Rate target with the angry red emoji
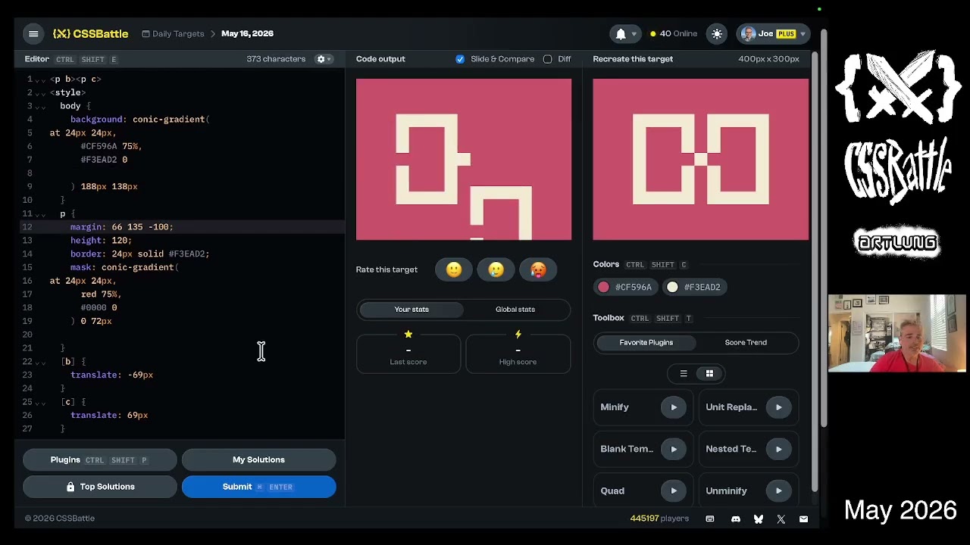Viewport: 970px width, 545px height. 538,269
